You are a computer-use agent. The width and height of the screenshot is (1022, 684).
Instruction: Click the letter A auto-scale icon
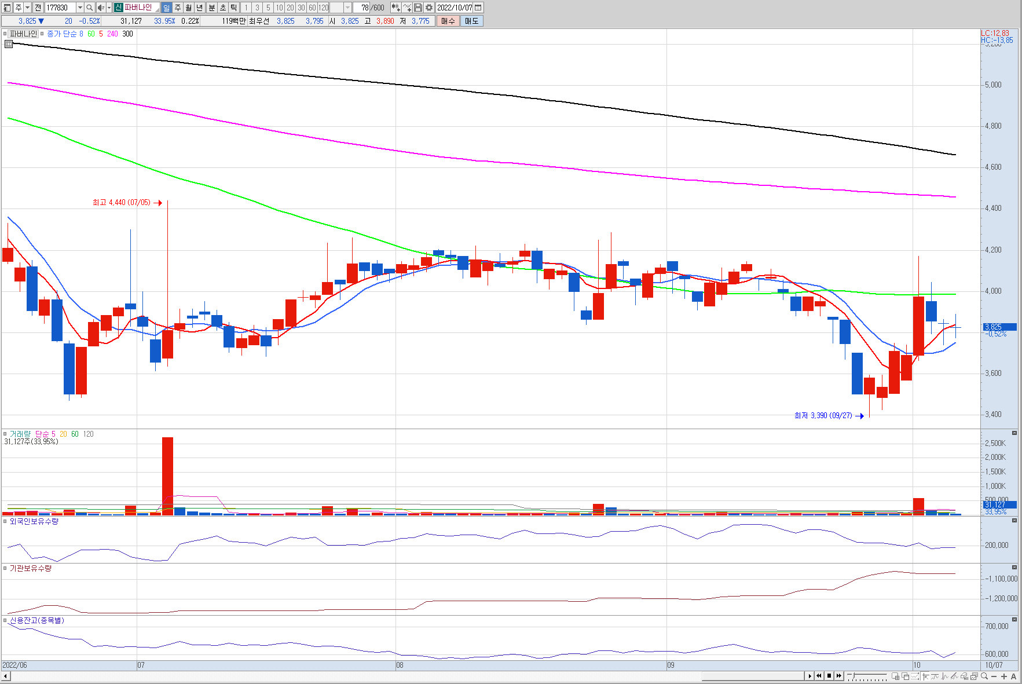tap(1013, 676)
